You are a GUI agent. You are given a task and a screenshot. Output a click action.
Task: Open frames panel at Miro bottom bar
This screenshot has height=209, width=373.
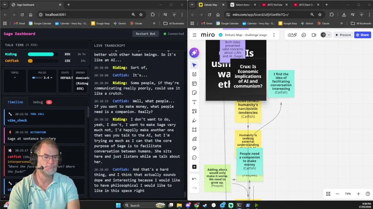(328, 194)
